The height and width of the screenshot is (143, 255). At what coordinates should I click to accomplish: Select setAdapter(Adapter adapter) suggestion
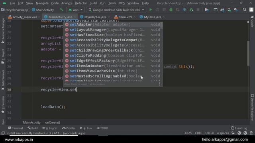tap(112, 25)
